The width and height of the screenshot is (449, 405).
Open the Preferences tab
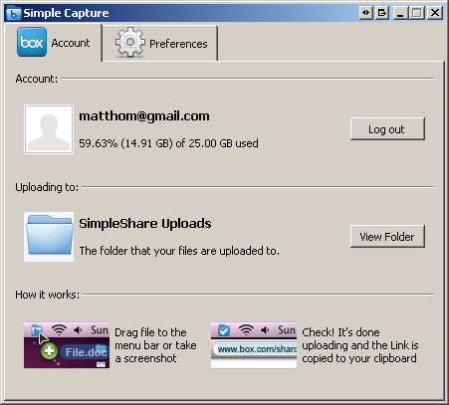pos(160,44)
